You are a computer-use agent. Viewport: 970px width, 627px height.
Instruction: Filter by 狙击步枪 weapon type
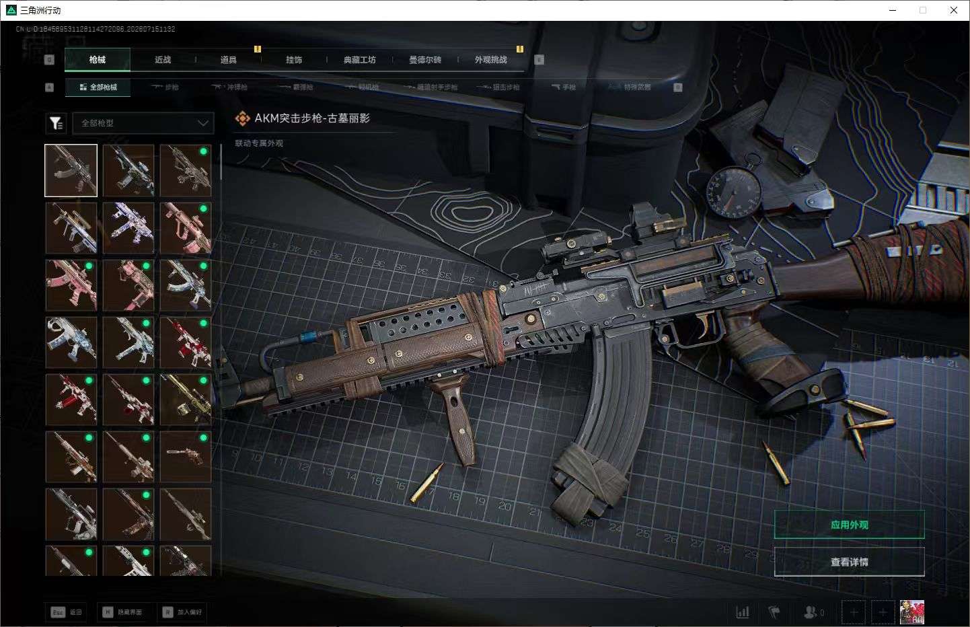pyautogui.click(x=498, y=87)
